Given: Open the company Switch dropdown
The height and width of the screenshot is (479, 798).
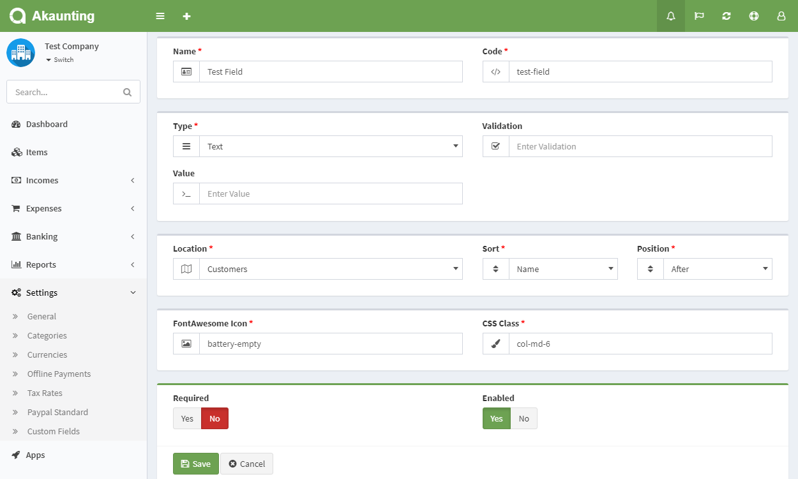Looking at the screenshot, I should point(59,59).
